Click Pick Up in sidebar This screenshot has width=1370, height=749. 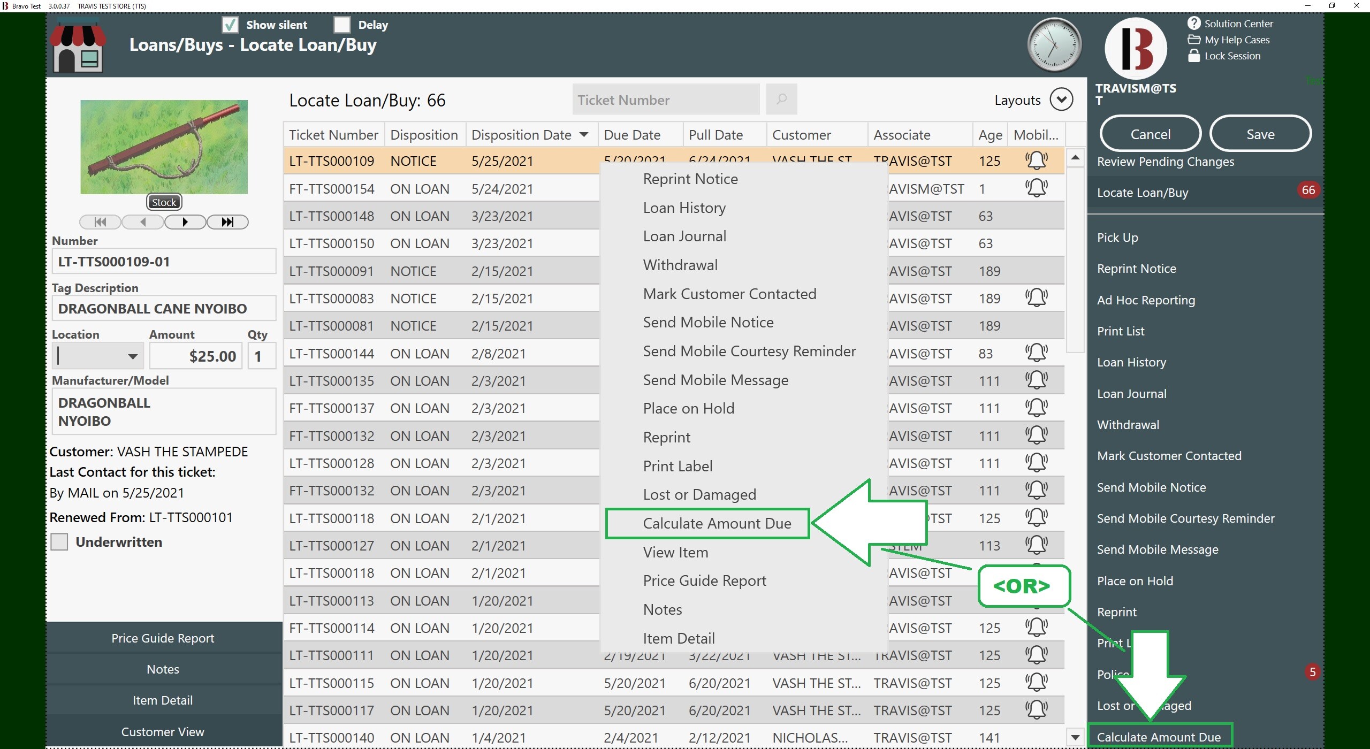coord(1117,238)
